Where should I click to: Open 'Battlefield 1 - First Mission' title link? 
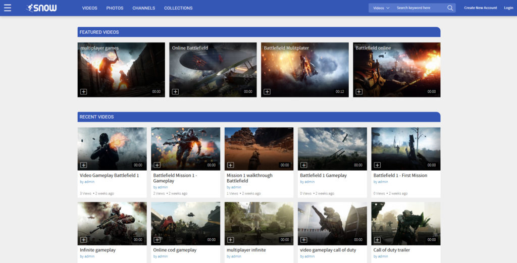400,175
